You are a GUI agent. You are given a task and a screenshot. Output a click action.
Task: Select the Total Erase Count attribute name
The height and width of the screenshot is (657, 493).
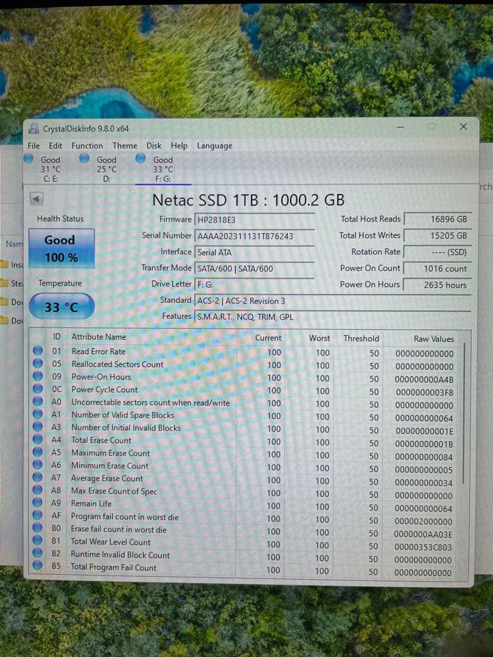click(x=101, y=440)
